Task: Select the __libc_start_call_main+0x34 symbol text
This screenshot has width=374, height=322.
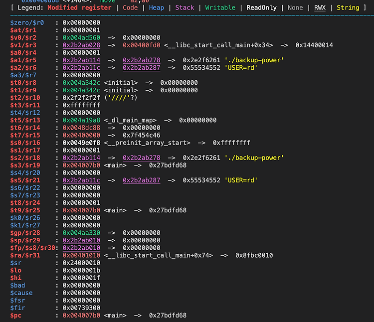Action: click(218, 45)
